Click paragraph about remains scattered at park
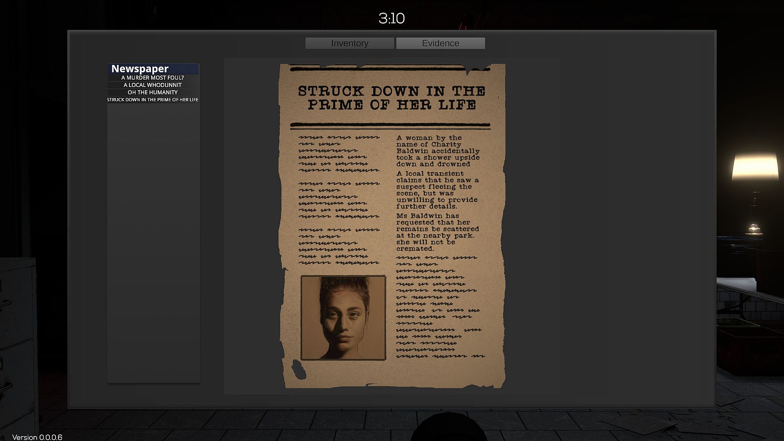Viewport: 784px width, 441px height. [437, 232]
